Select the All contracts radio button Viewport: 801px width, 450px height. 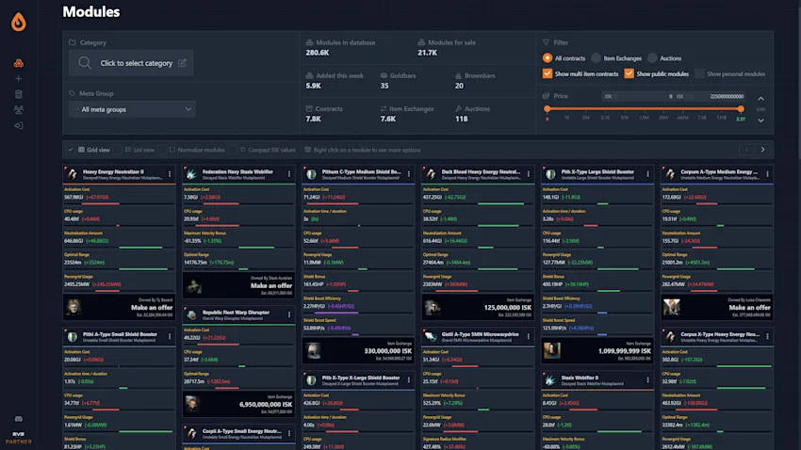pyautogui.click(x=548, y=58)
